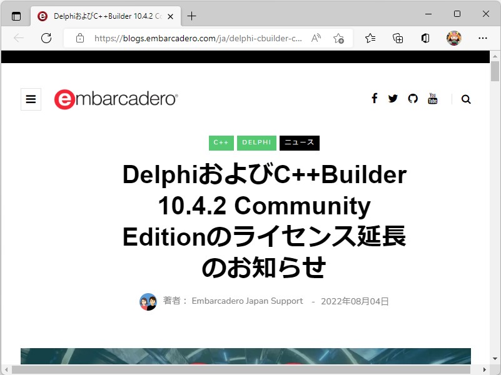Open the DELPHI category tag
501x375 pixels.
[256, 142]
